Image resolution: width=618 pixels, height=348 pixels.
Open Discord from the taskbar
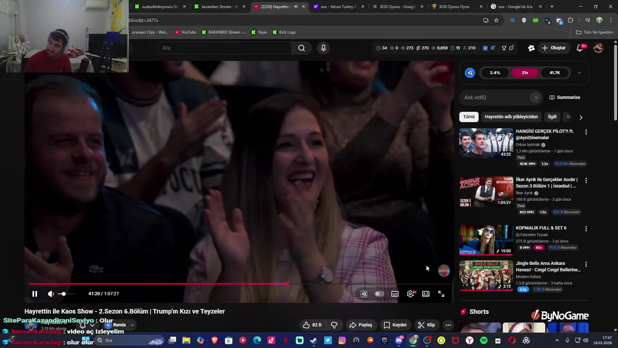(399, 340)
